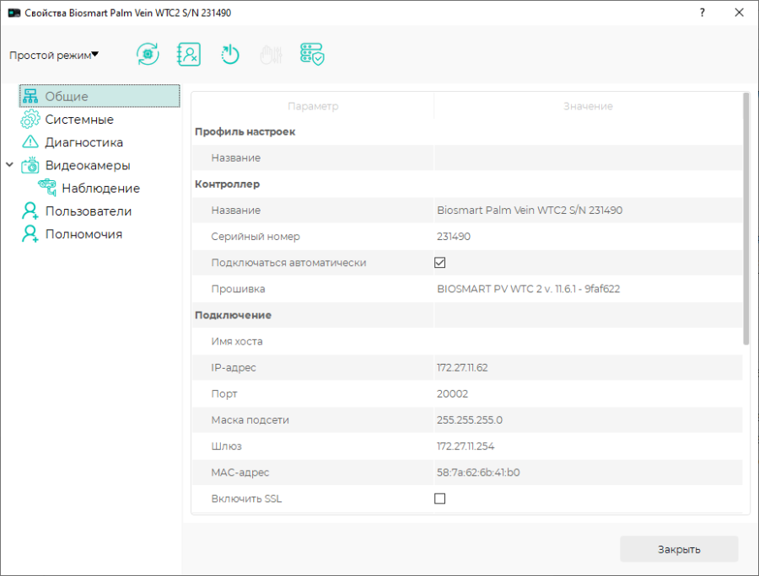Click the Шлюз parameter label
The width and height of the screenshot is (759, 576).
[x=226, y=446]
